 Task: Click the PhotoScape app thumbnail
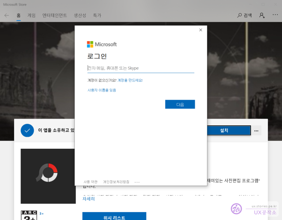(48, 176)
